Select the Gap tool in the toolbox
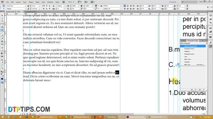Screen dimensions: 213x119 (x=2, y=24)
